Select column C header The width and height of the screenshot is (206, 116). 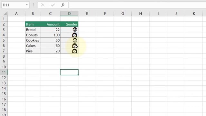pyautogui.click(x=50, y=14)
